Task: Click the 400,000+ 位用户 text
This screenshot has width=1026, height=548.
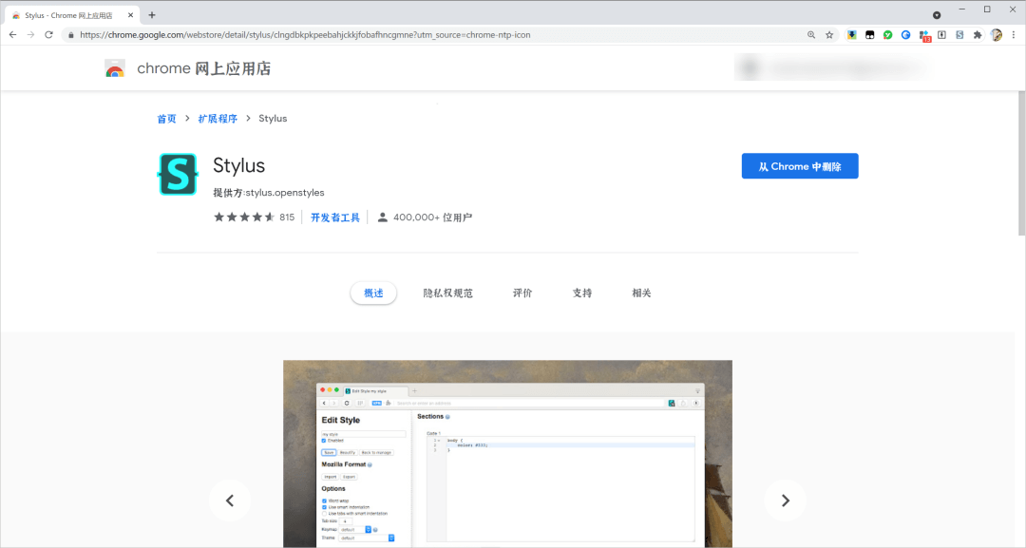Action: 432,217
